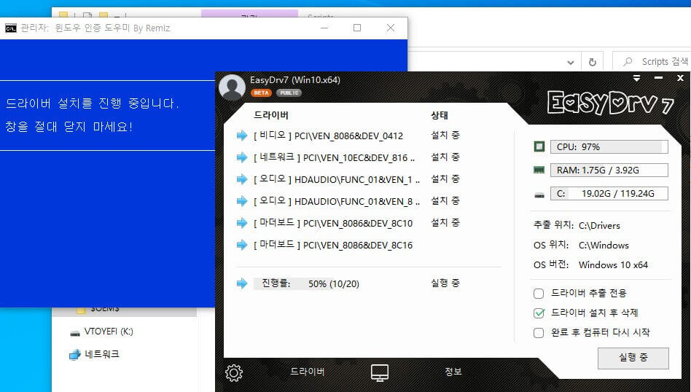
Task: Click the C: drive disk icon
Action: tap(539, 195)
